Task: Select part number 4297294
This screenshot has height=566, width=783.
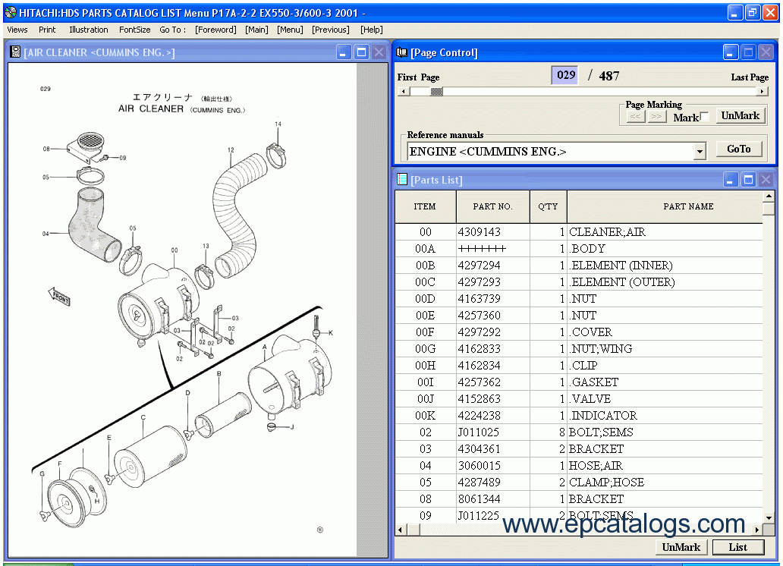Action: coord(480,266)
